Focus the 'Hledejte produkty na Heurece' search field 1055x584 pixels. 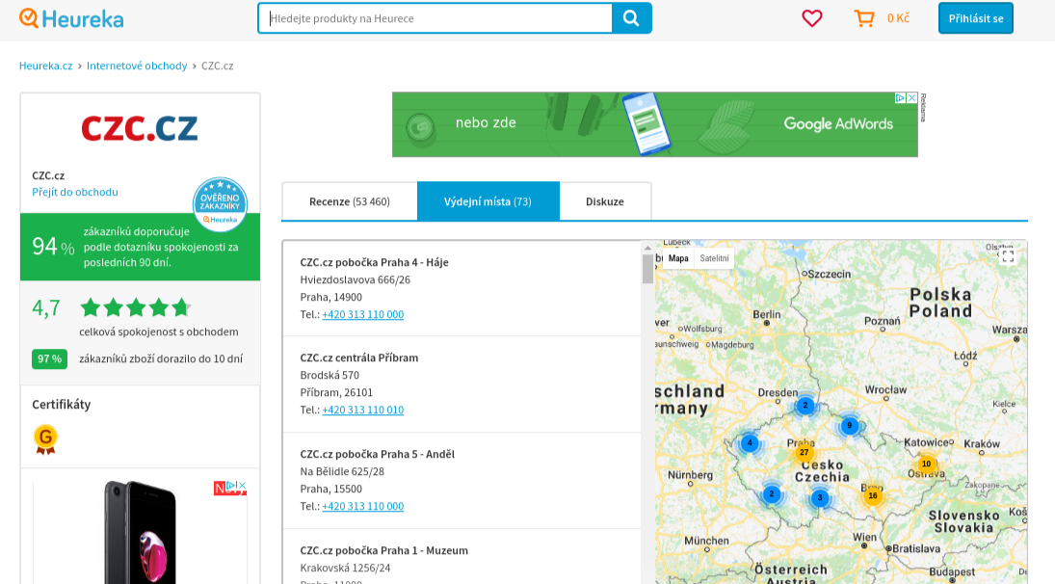tap(436, 18)
